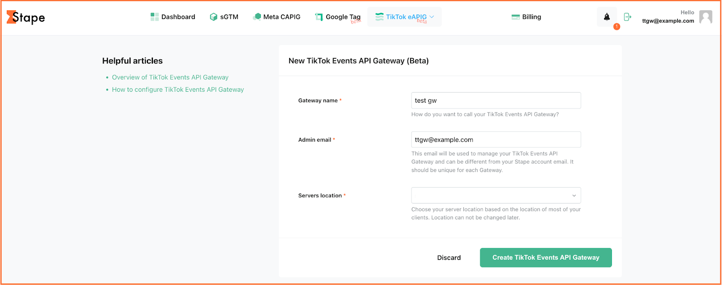Screen dimensions: 722x285
Task: Click the TikTok eAPIG stacked-lines icon
Action: tap(380, 17)
